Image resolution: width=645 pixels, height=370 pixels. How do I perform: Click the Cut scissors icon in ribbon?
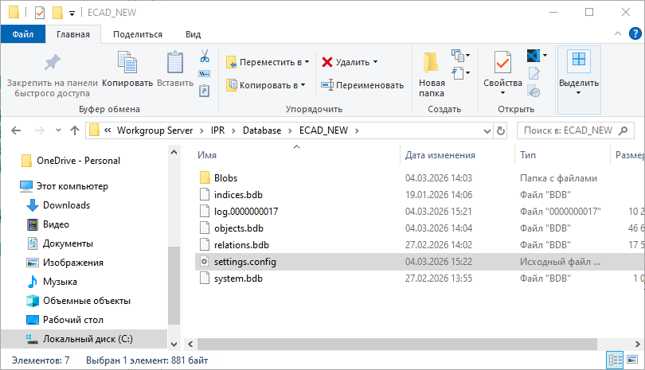204,57
